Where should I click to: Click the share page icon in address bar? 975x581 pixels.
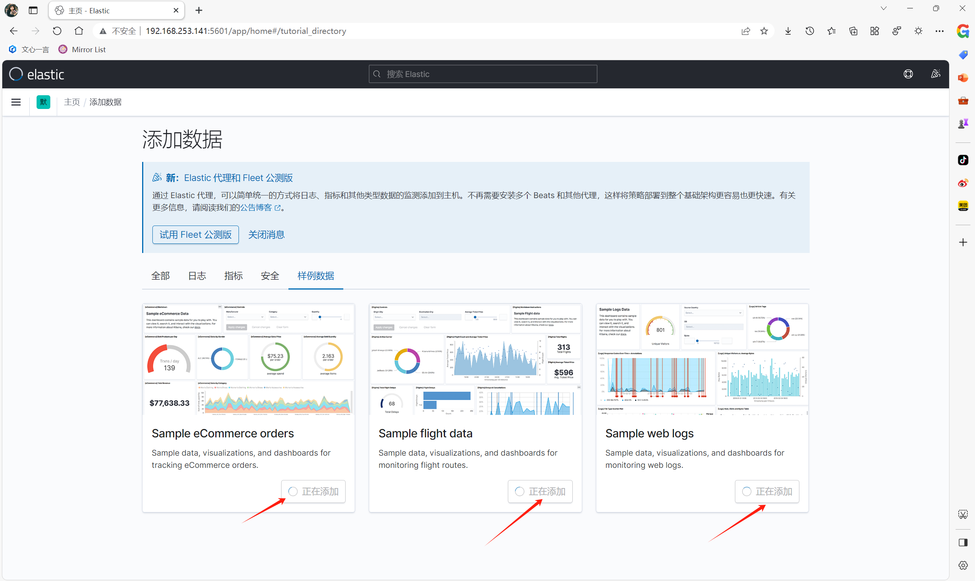coord(746,31)
